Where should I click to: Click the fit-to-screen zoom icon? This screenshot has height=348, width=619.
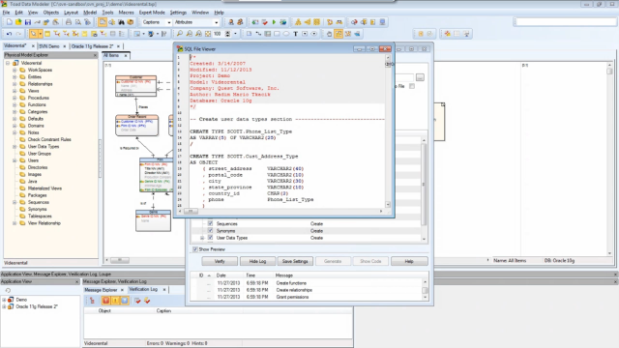(208, 34)
